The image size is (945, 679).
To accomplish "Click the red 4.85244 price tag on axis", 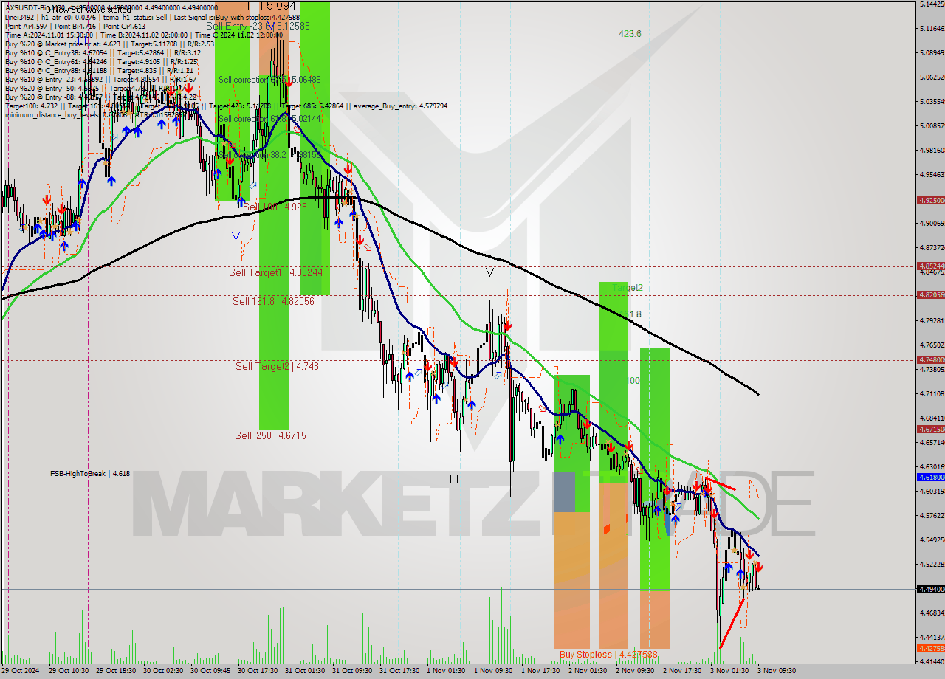I will coord(930,266).
